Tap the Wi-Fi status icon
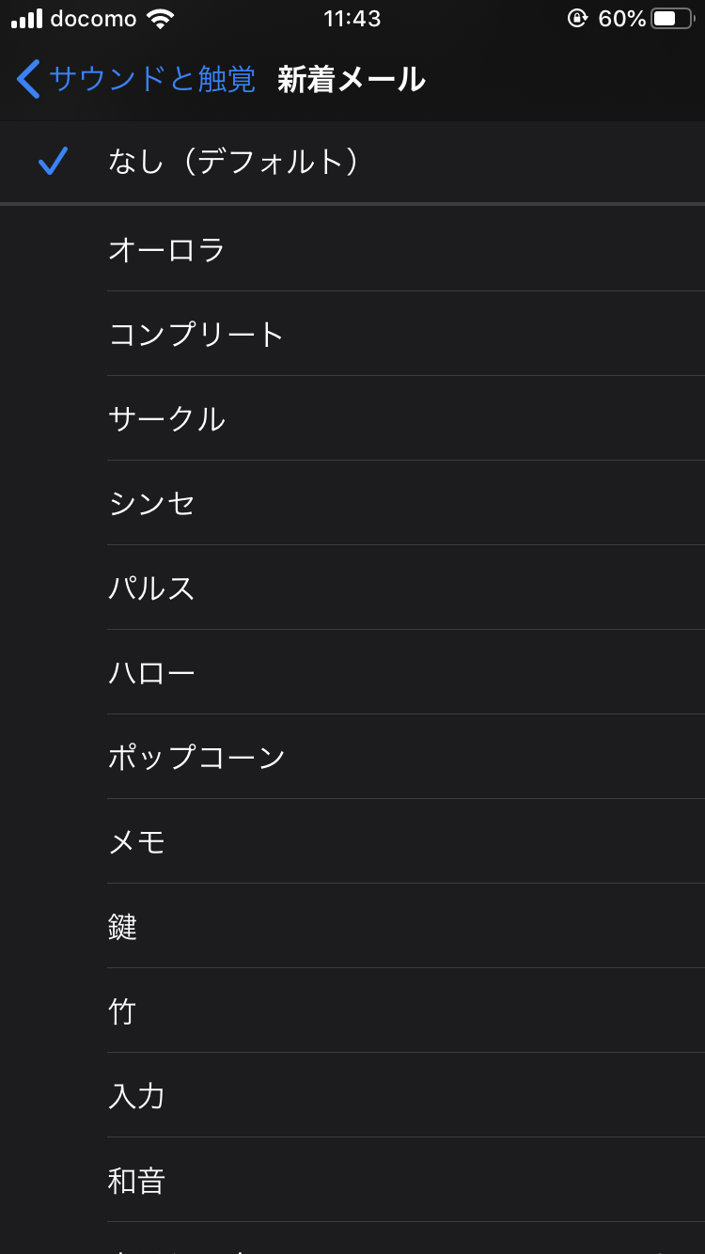This screenshot has width=705, height=1254. tap(161, 19)
